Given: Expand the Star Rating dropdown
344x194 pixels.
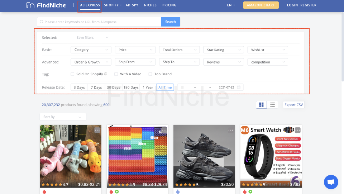Looking at the screenshot, I should pyautogui.click(x=224, y=50).
